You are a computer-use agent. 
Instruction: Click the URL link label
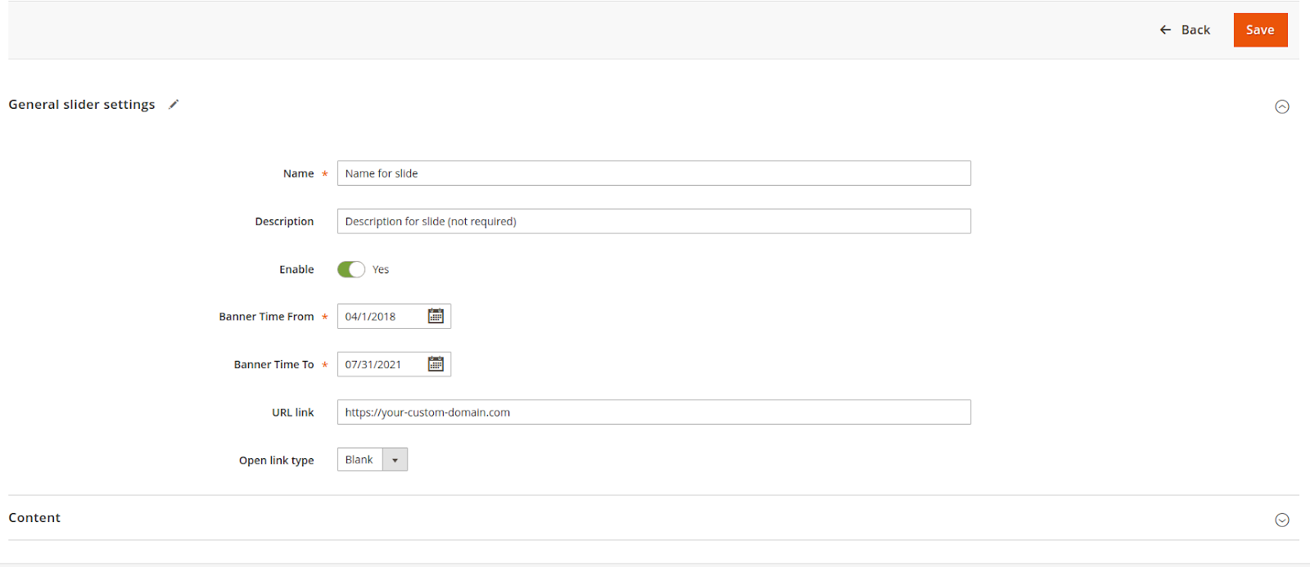[x=293, y=412]
